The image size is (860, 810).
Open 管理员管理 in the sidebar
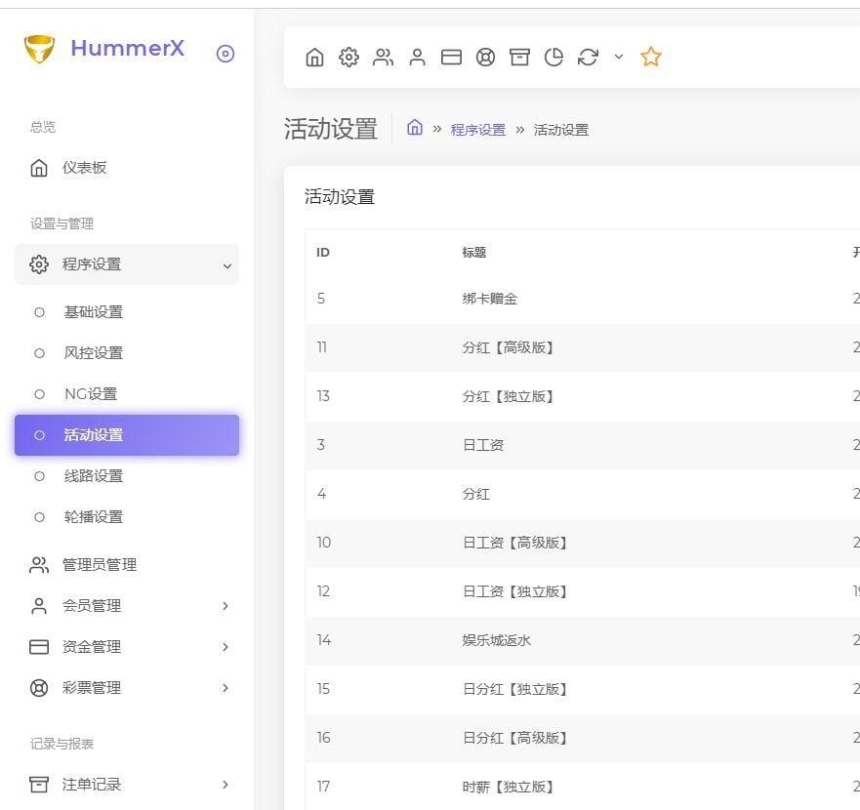(99, 565)
